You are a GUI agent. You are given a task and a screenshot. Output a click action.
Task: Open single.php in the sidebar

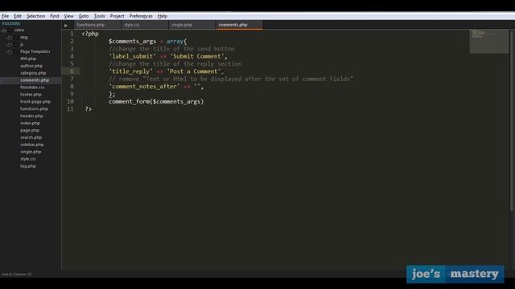[x=31, y=152]
